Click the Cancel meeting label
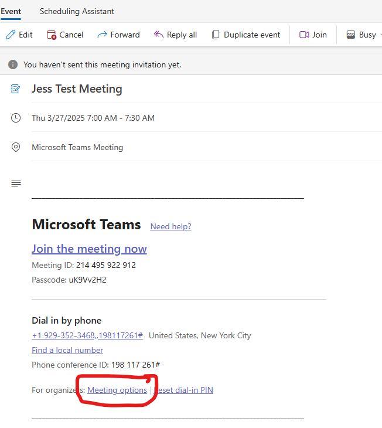The width and height of the screenshot is (382, 428). [x=71, y=35]
